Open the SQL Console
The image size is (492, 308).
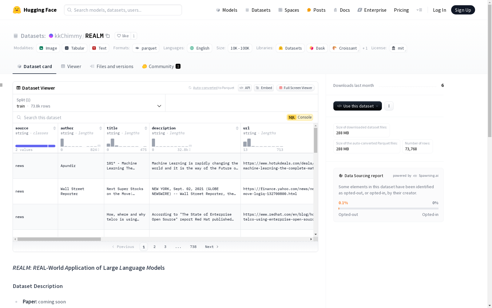[x=300, y=117]
